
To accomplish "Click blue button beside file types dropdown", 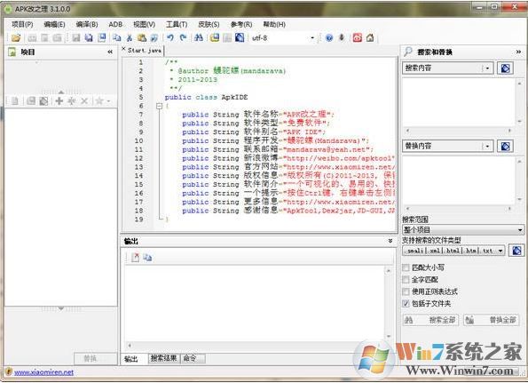I will tap(516, 251).
